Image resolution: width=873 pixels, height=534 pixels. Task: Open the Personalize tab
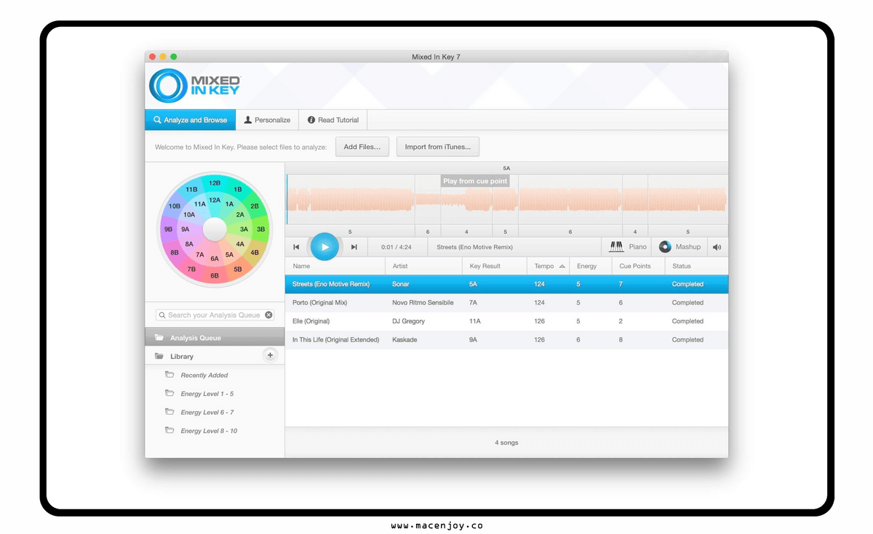[x=267, y=120]
